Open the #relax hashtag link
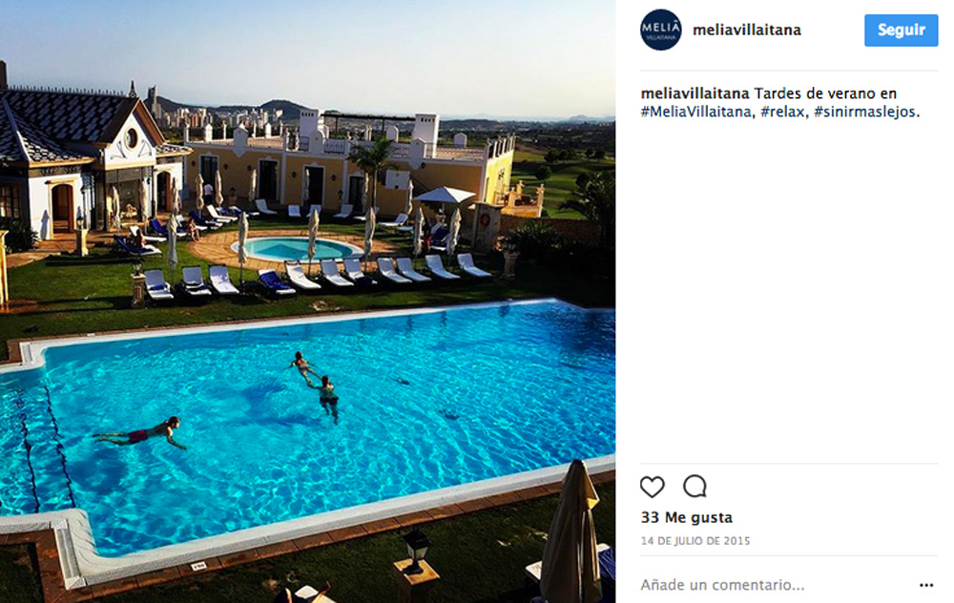This screenshot has height=603, width=954. pos(782,112)
